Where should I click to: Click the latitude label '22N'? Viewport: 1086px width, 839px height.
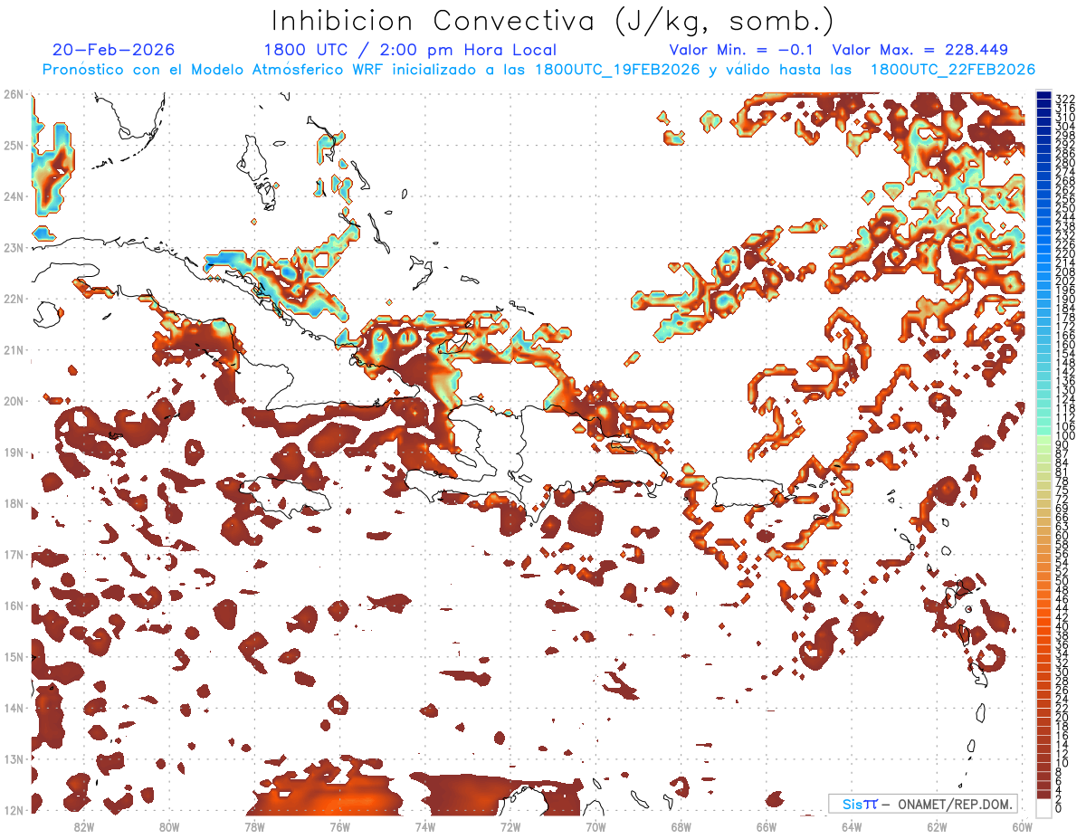(14, 299)
